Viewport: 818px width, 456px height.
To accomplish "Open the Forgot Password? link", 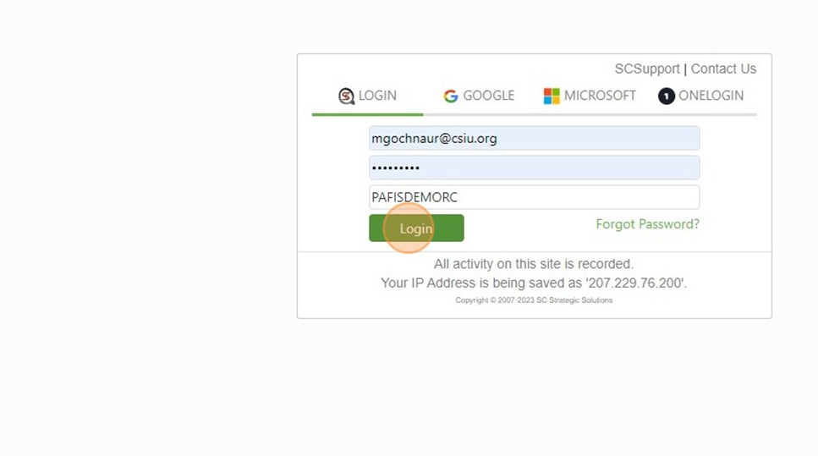I will tap(647, 224).
